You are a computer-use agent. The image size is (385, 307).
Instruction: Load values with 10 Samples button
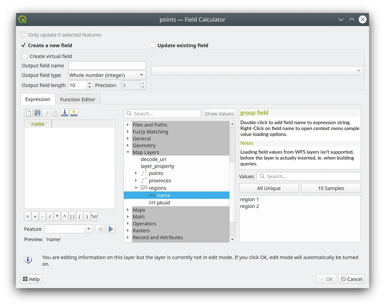click(x=331, y=188)
